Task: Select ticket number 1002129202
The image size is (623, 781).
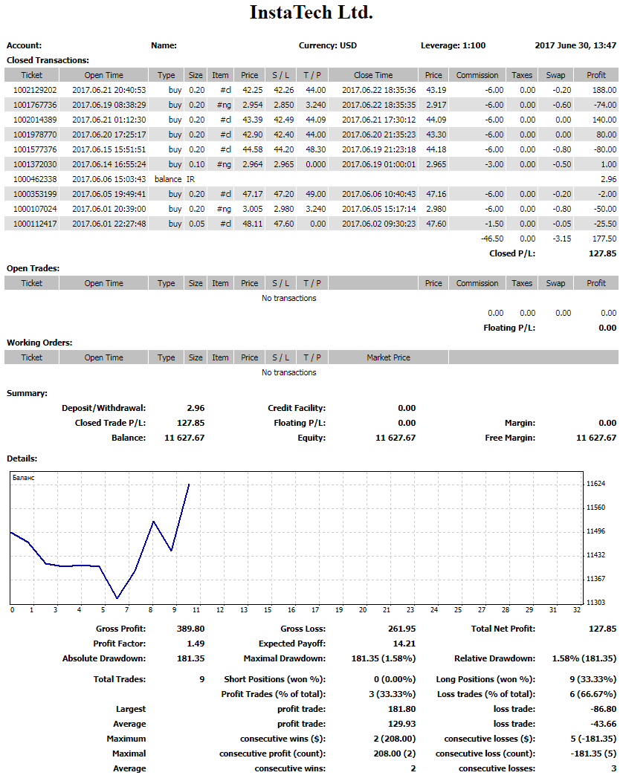Action: click(x=35, y=90)
